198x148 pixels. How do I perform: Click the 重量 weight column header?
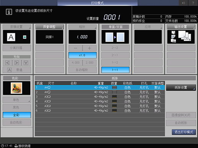pyautogui.click(x=101, y=83)
